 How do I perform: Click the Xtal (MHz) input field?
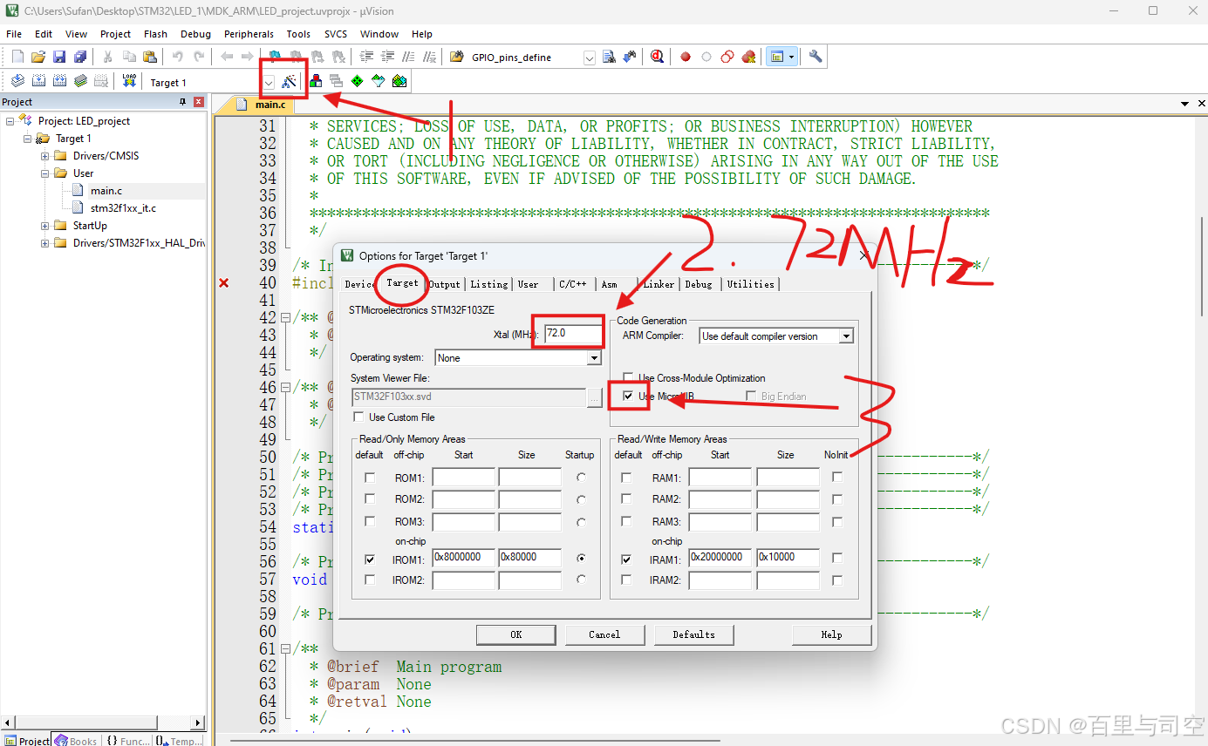572,333
